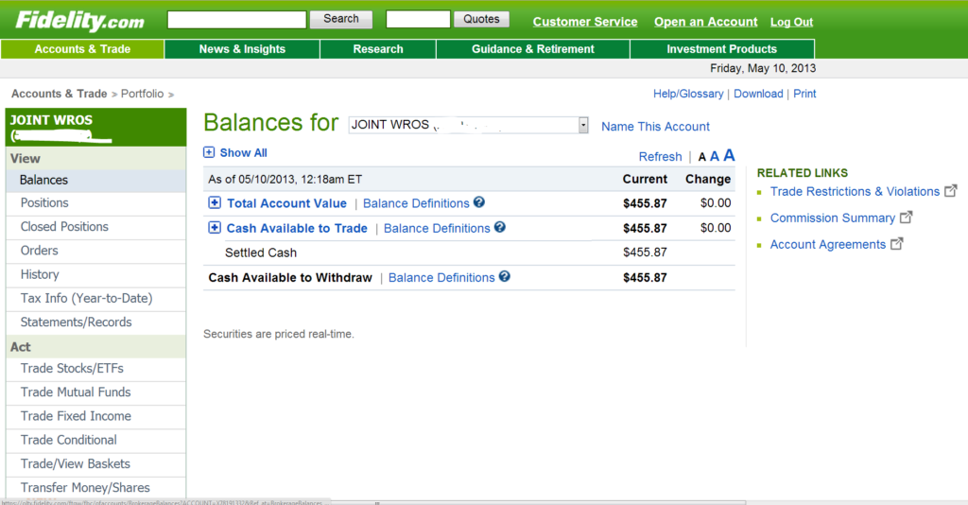Open Help/Glossary link
The height and width of the screenshot is (505, 968).
click(688, 94)
